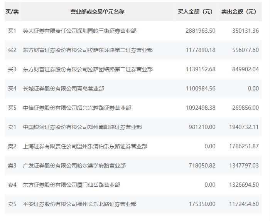Click sell amount 350131.36
The width and height of the screenshot is (270, 221).
(245, 31)
